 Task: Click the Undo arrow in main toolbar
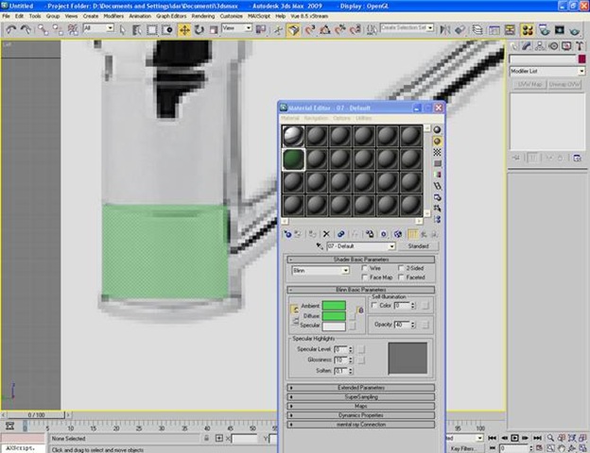[10, 29]
